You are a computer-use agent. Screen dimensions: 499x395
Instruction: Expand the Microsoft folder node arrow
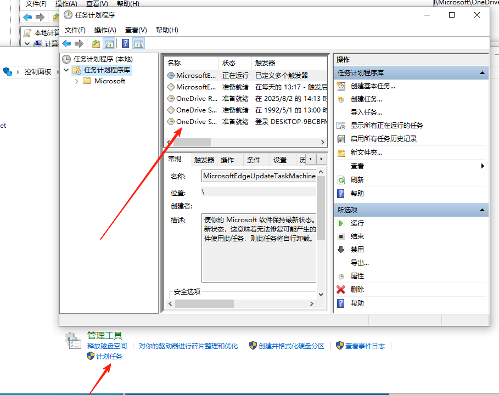pos(76,81)
